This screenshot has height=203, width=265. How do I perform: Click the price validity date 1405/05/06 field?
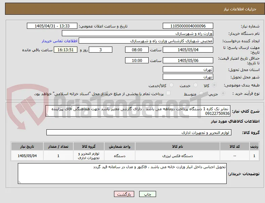188,60
